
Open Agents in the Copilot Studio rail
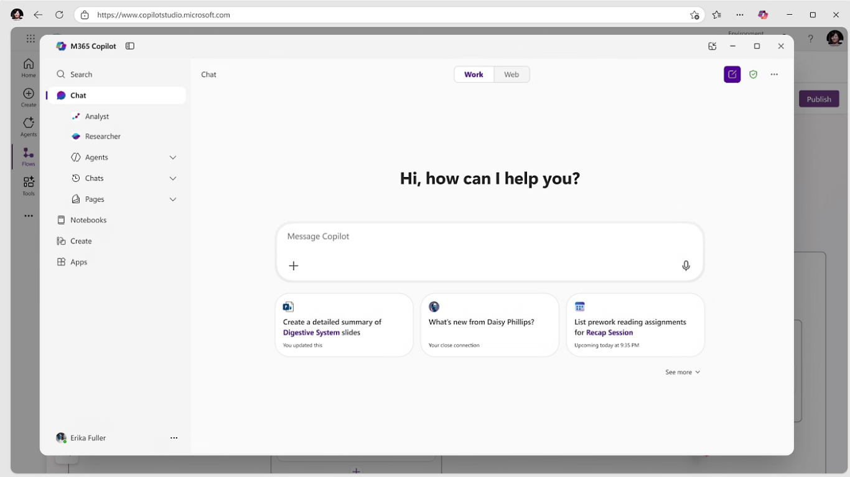click(x=28, y=127)
